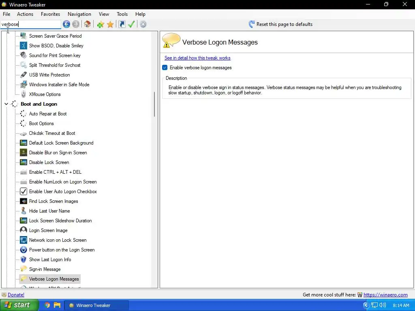Viewport: 415px width, 311px height.
Task: Select Disable Lock Screen item
Action: pos(49,162)
